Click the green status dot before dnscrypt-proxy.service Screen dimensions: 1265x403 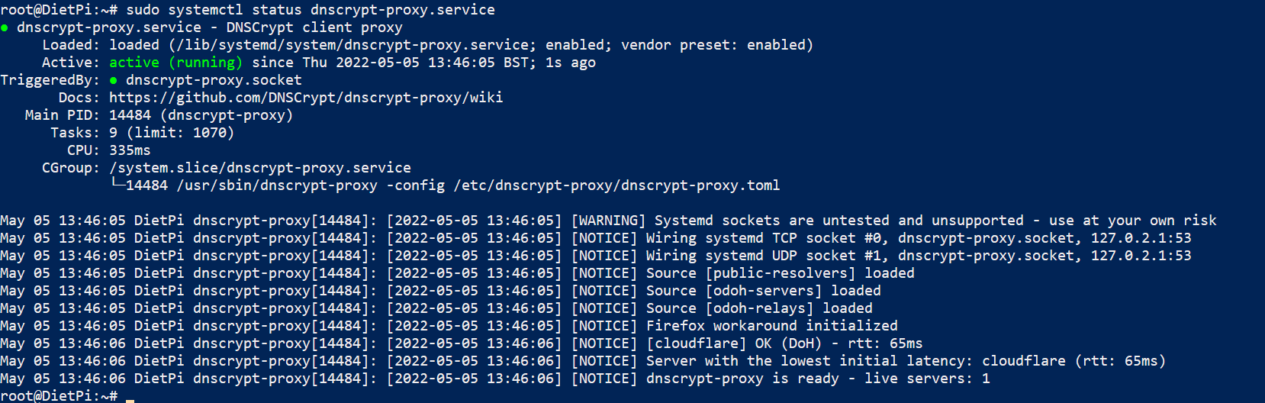point(5,28)
